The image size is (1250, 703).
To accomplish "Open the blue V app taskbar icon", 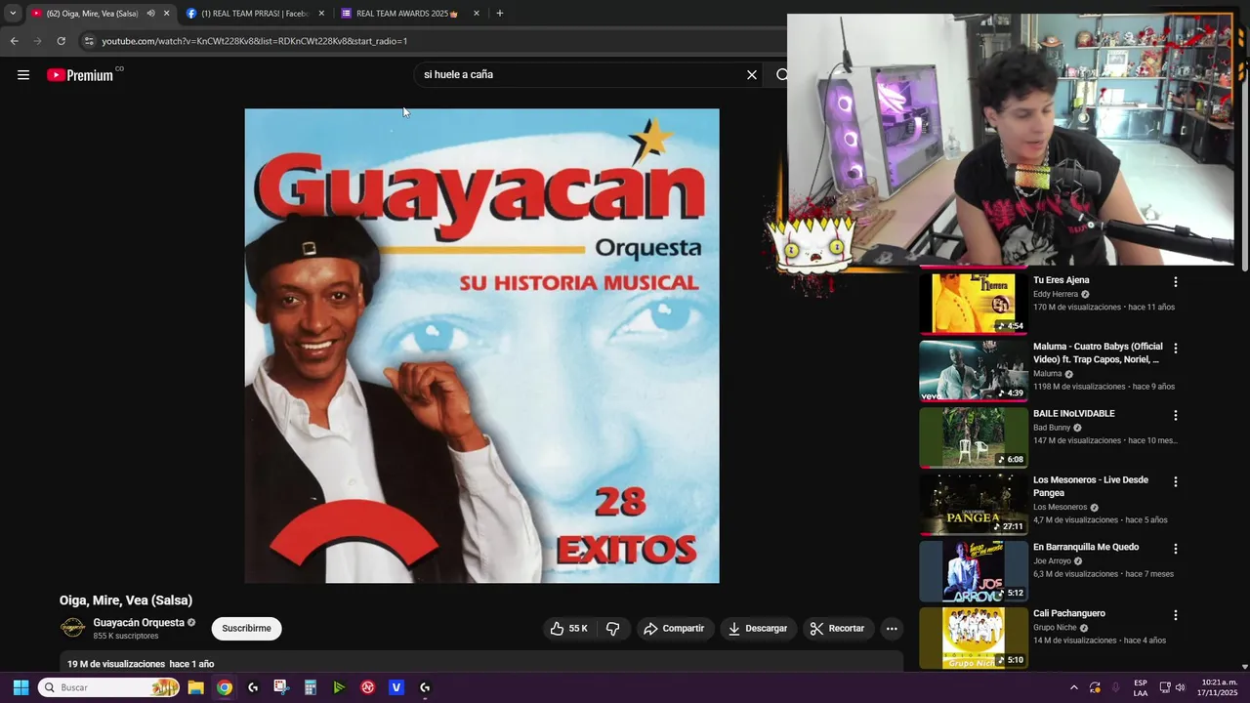I will [x=396, y=687].
